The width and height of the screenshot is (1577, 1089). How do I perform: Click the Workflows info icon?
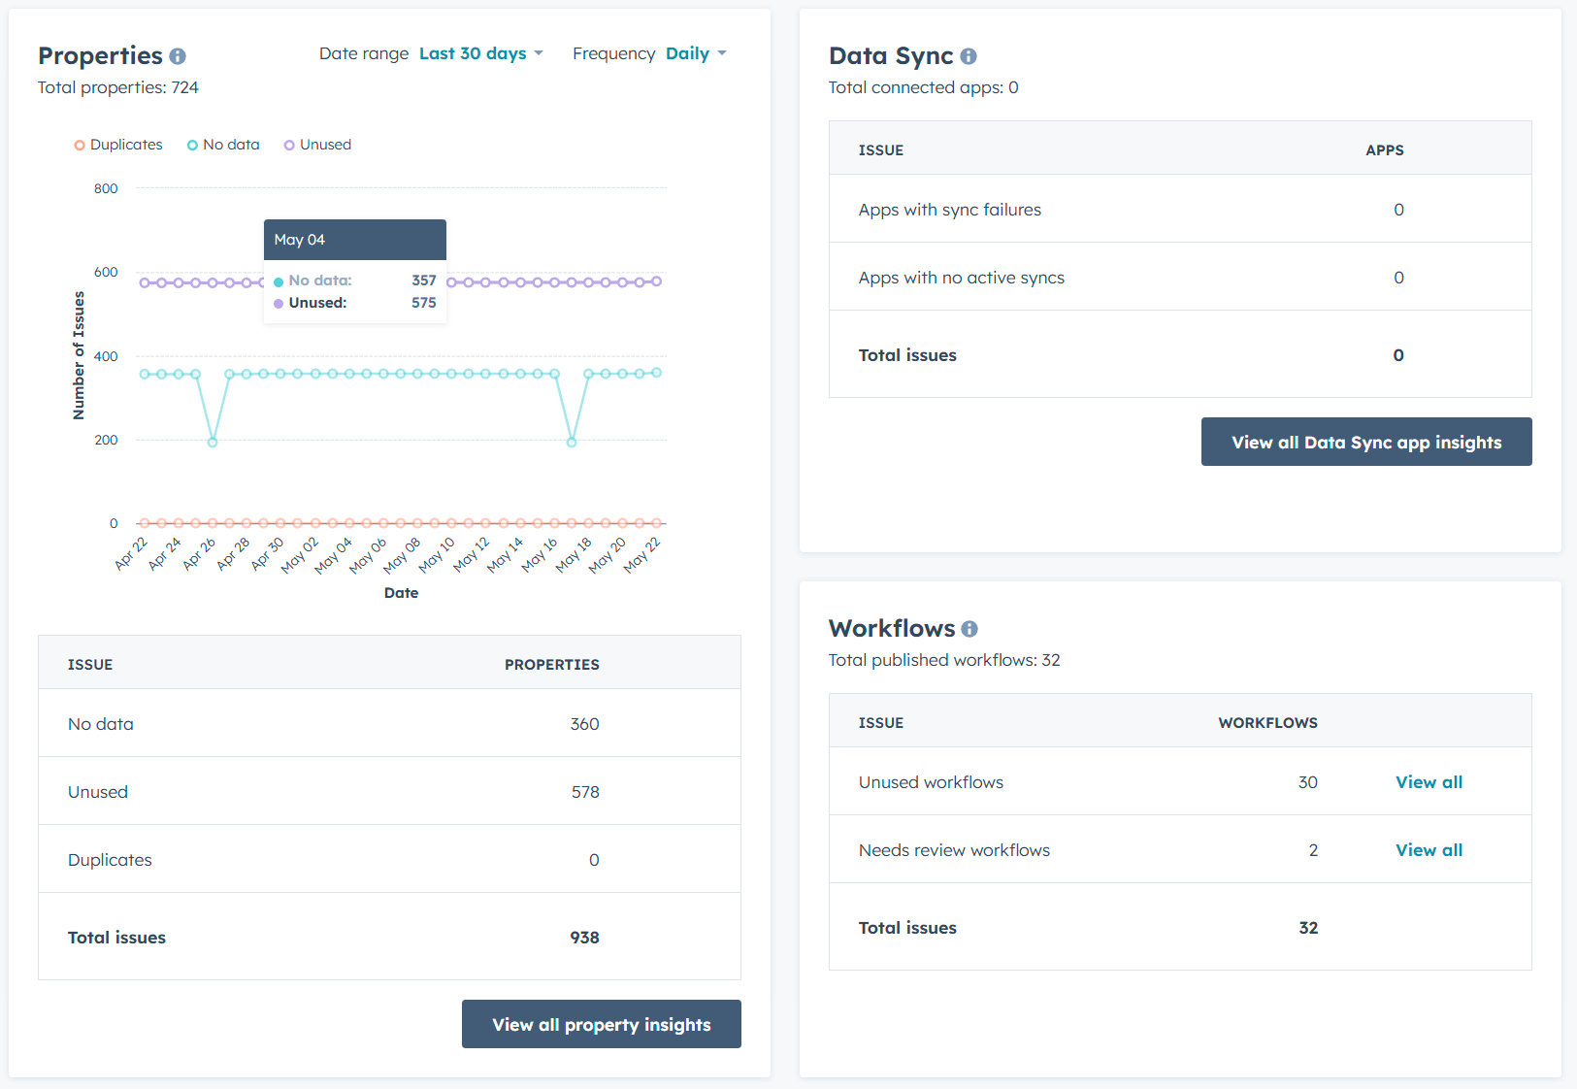point(969,629)
